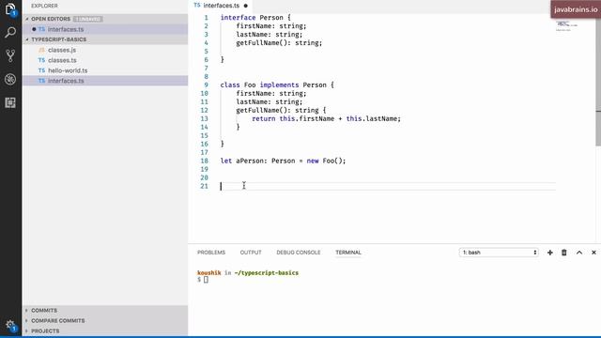
Task: Maximize terminal panel with up chevron
Action: pyautogui.click(x=579, y=253)
